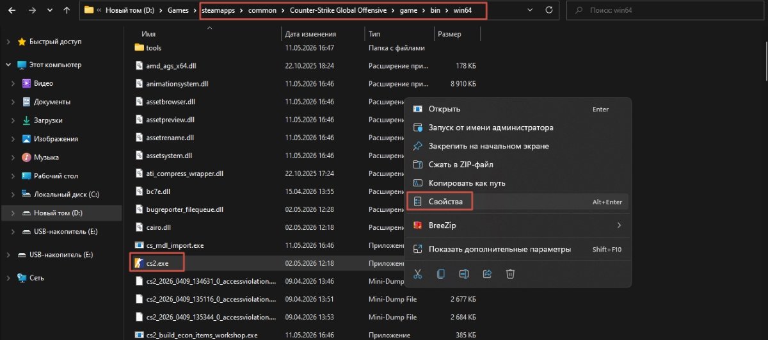The image size is (768, 340).
Task: Click the search win64 field
Action: (664, 10)
